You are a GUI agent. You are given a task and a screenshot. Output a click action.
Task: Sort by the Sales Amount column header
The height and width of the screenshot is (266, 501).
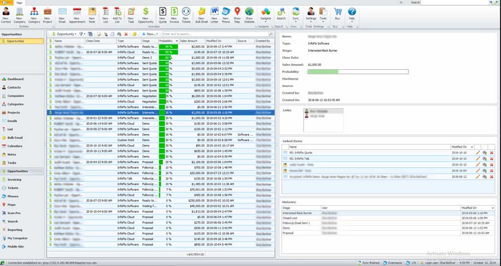(191, 41)
